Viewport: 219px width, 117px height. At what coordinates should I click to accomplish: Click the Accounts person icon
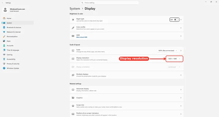point(4,45)
